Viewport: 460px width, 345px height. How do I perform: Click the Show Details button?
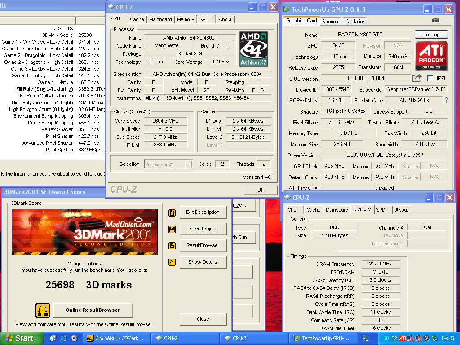(x=203, y=262)
